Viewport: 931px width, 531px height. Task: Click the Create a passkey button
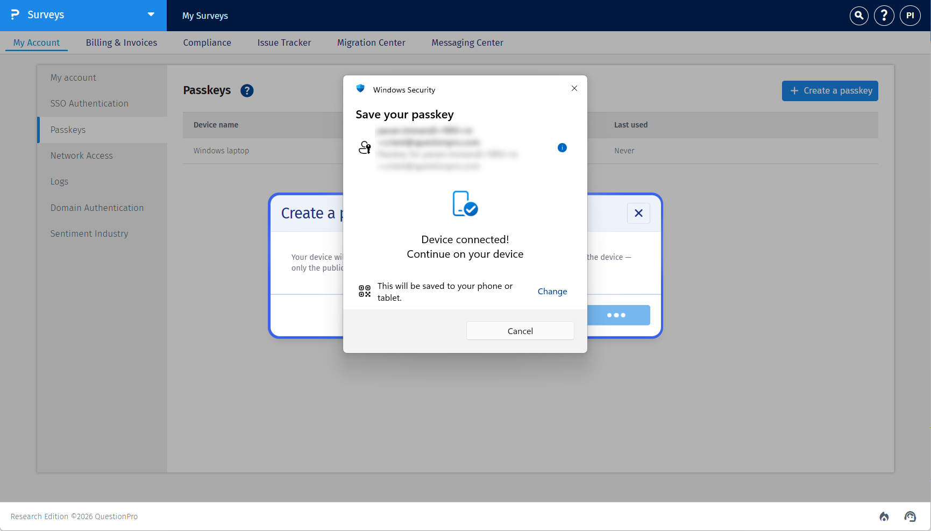[x=830, y=91]
